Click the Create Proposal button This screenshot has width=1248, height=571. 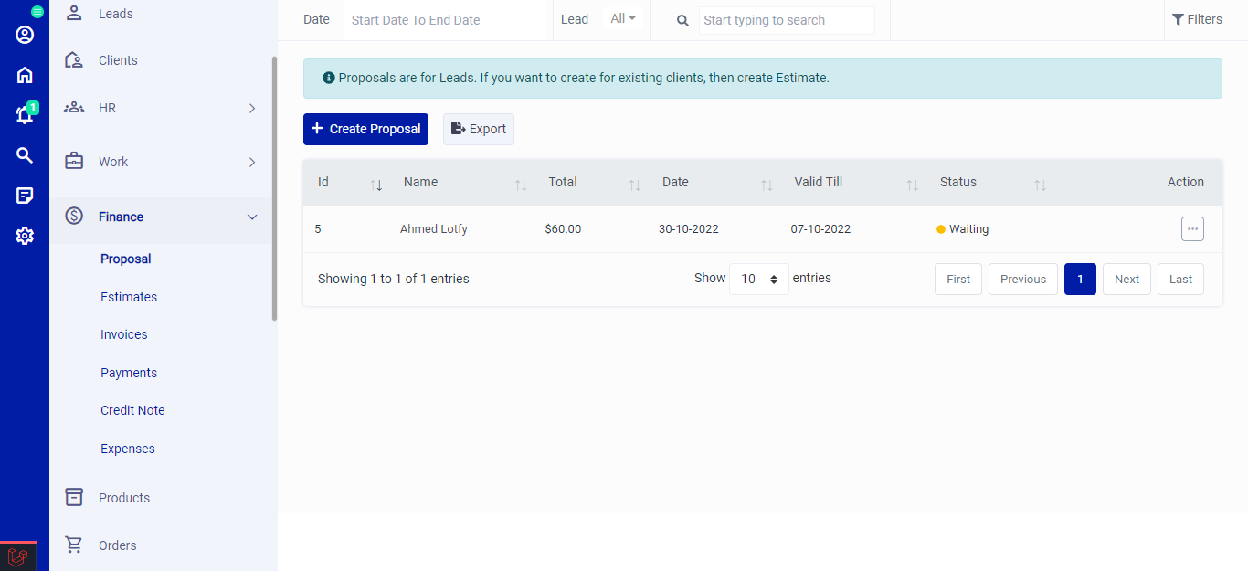click(365, 129)
